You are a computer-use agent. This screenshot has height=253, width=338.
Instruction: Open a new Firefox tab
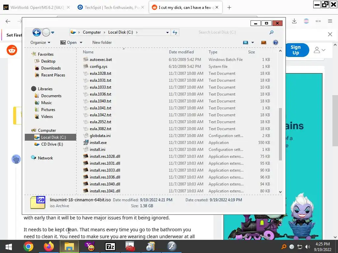(229, 8)
